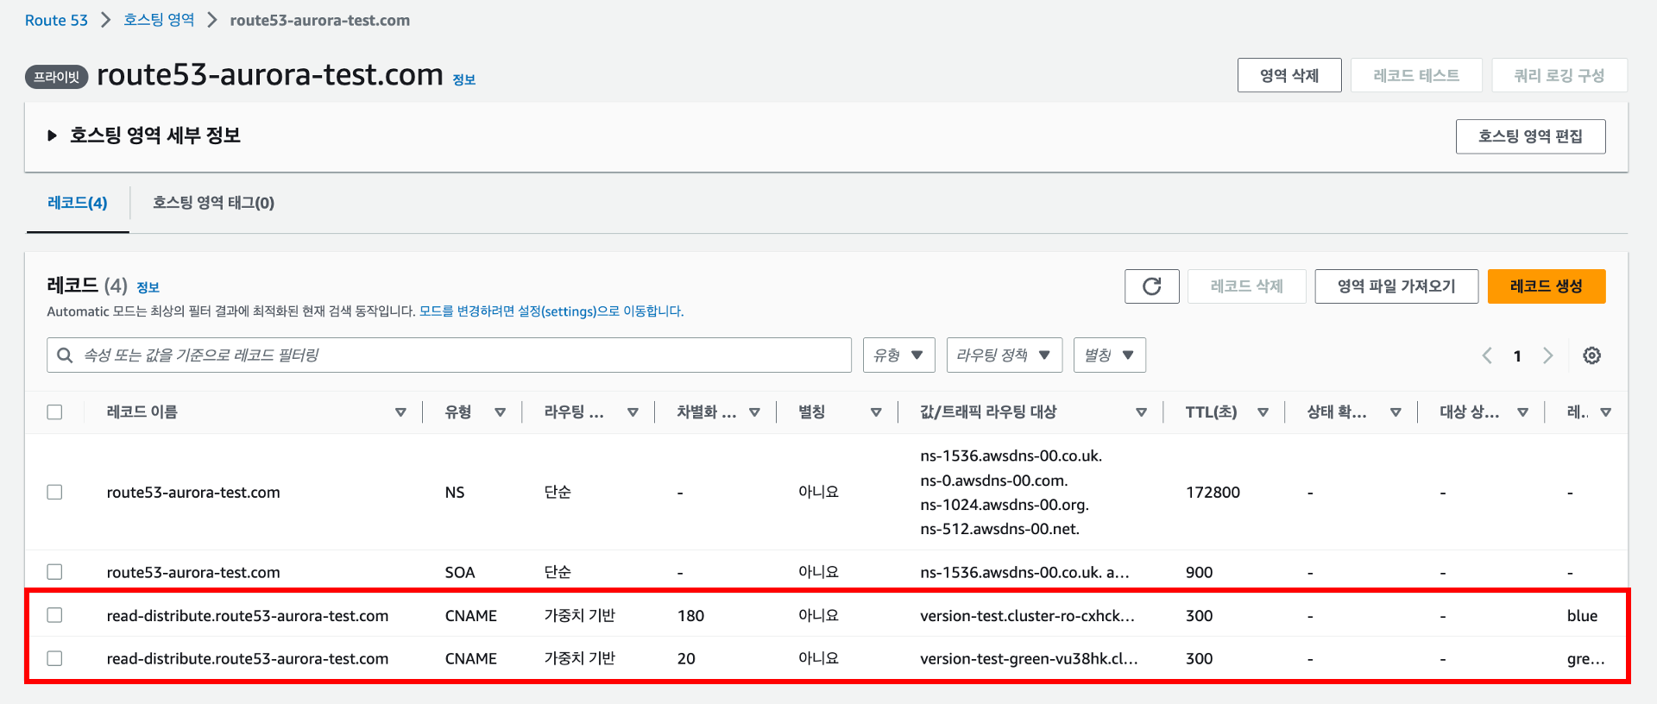This screenshot has height=704, width=1657.
Task: Click the blue record ID cell
Action: pyautogui.click(x=1582, y=615)
